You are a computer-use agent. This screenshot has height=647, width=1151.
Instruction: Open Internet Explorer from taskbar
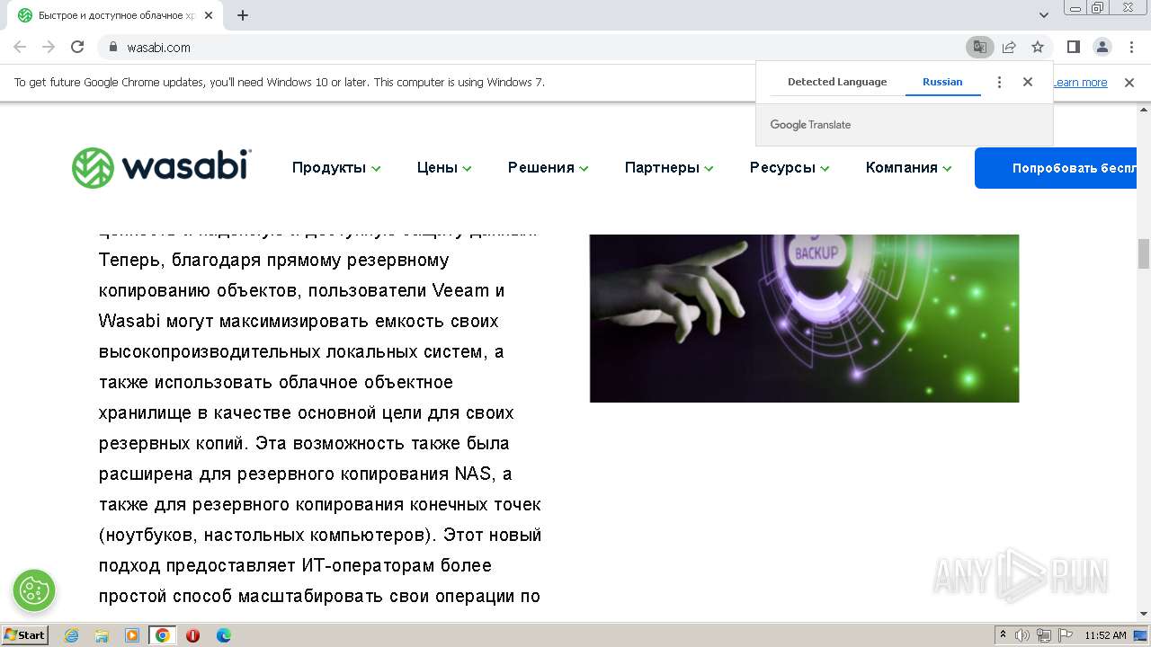click(x=72, y=635)
